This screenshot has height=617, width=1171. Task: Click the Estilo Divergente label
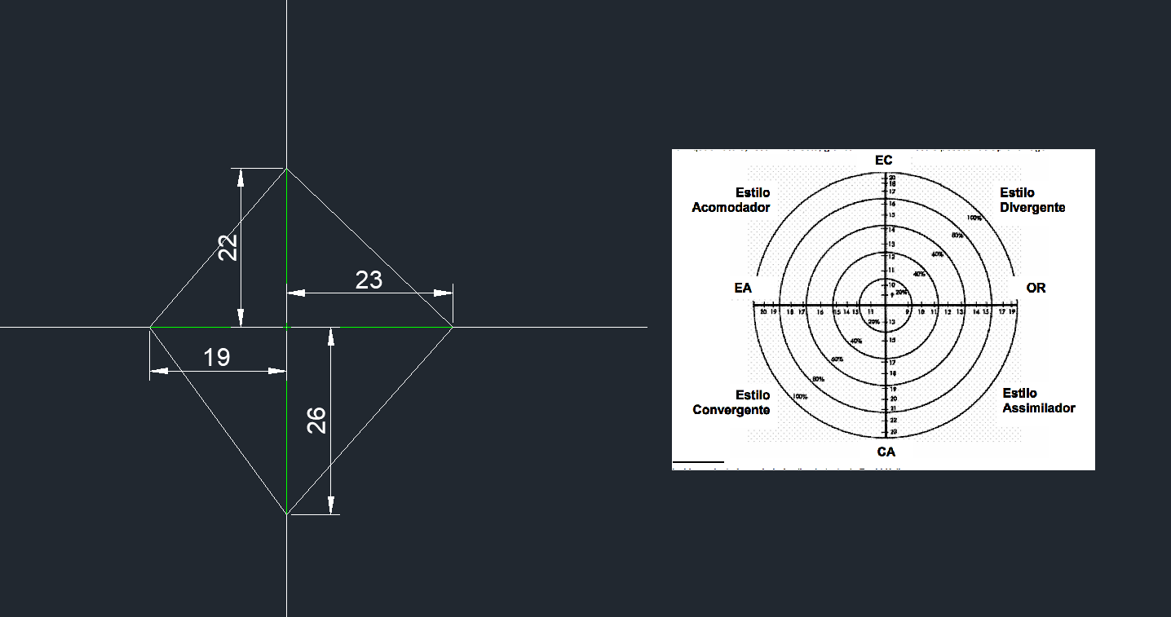coord(1032,200)
